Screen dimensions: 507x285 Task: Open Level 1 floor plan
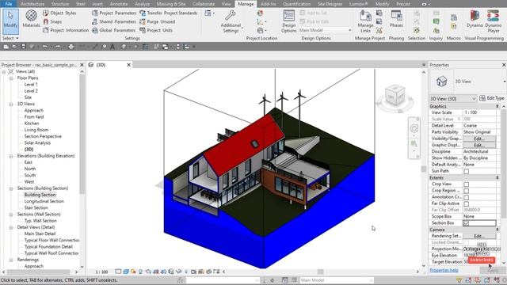[x=31, y=85]
